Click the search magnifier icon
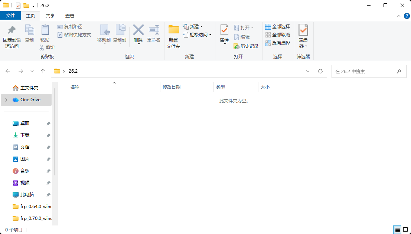The height and width of the screenshot is (234, 411). point(399,71)
